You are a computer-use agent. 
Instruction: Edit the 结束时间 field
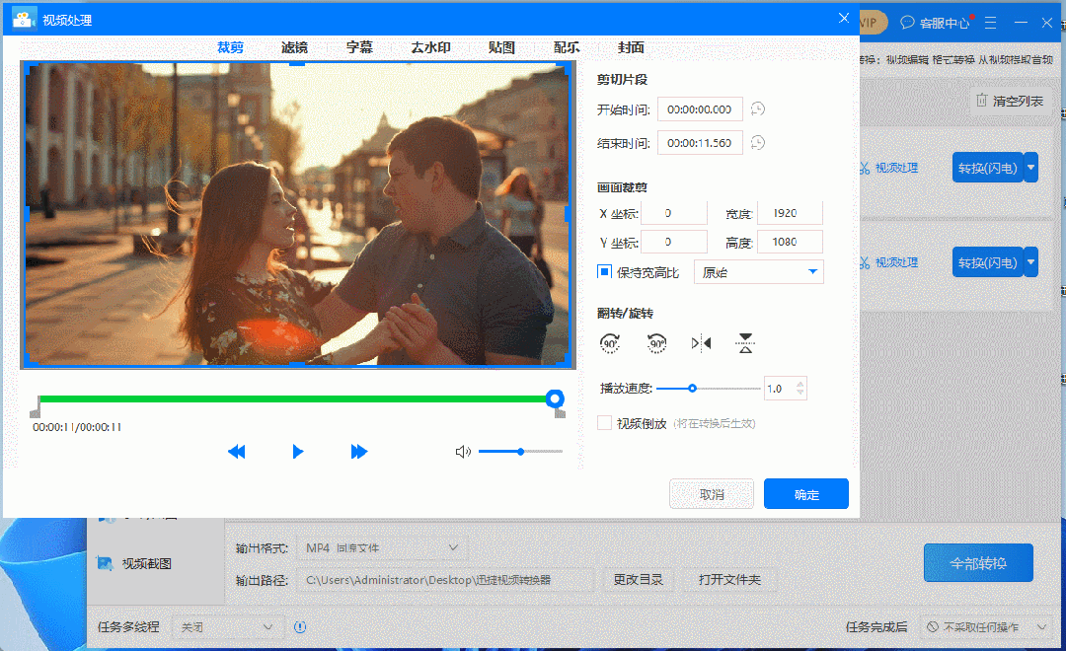coord(700,143)
